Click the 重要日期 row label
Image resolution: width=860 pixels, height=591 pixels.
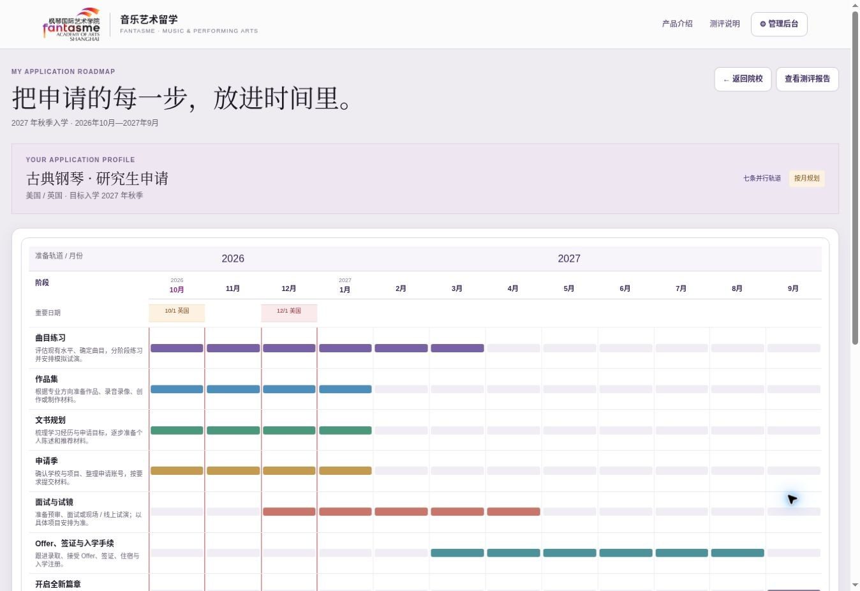(48, 313)
